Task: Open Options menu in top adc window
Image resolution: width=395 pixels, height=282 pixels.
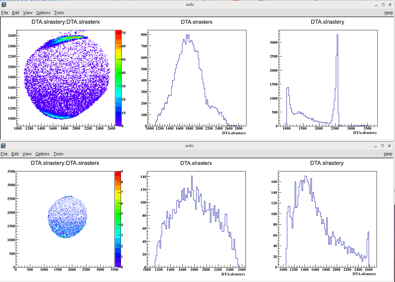Action: [43, 13]
